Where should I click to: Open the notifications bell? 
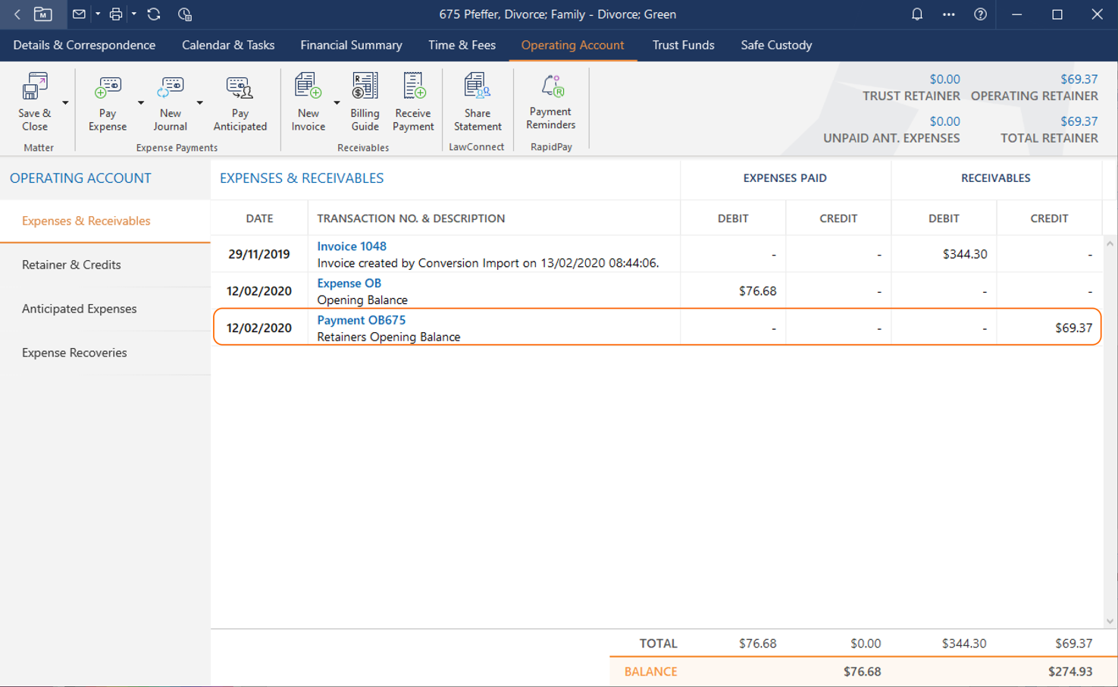[x=917, y=14]
